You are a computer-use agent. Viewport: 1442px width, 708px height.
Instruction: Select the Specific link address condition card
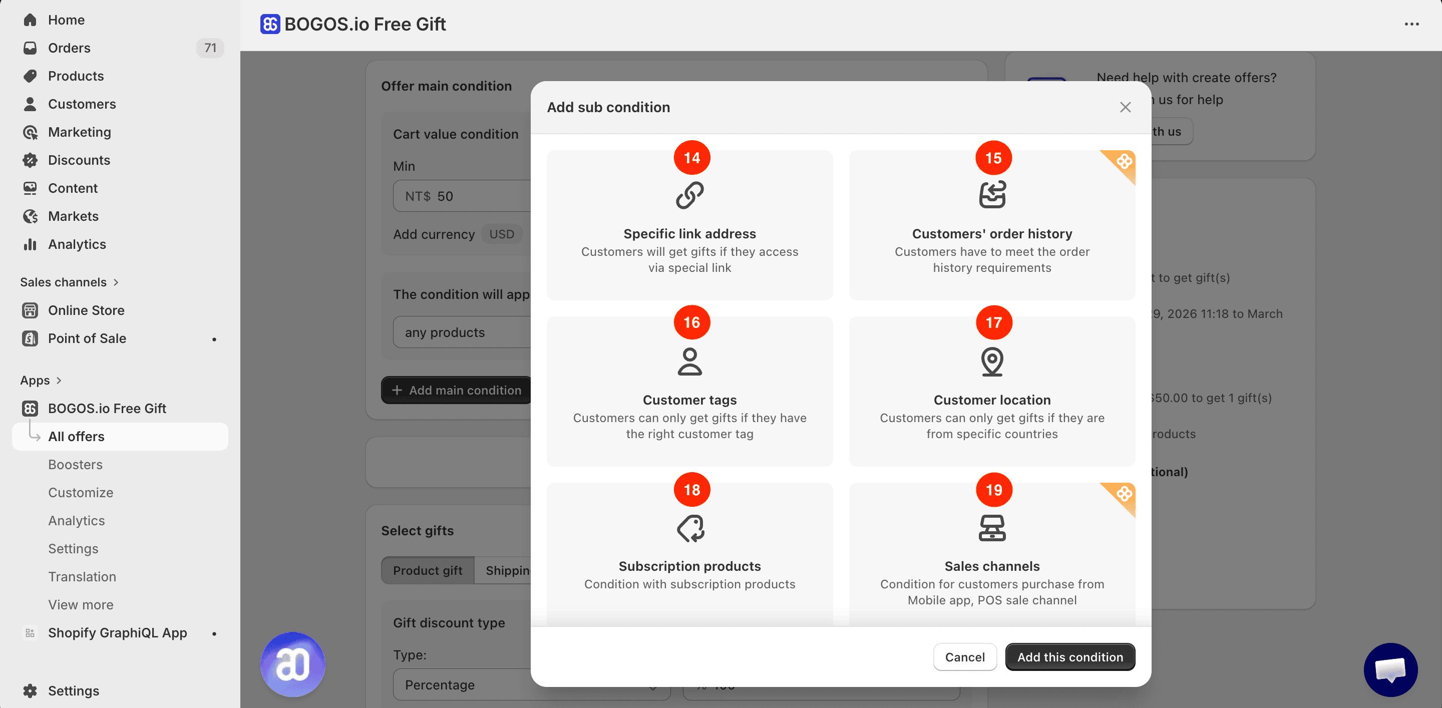(689, 225)
